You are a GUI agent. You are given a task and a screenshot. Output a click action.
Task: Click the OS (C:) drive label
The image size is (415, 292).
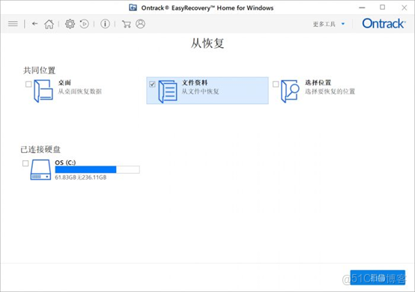[x=65, y=162]
